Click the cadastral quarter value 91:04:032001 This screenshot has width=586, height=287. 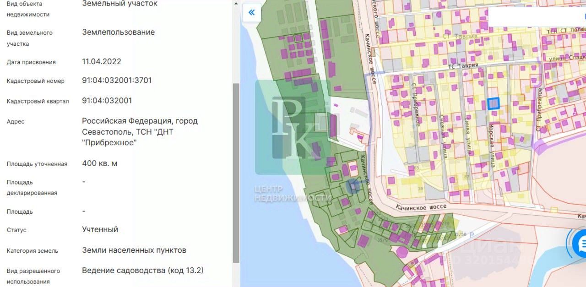[x=107, y=101]
